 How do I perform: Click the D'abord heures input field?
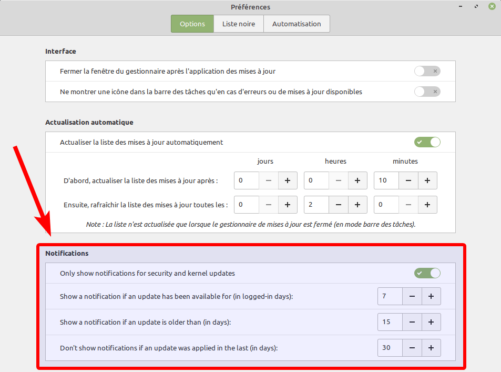[316, 180]
